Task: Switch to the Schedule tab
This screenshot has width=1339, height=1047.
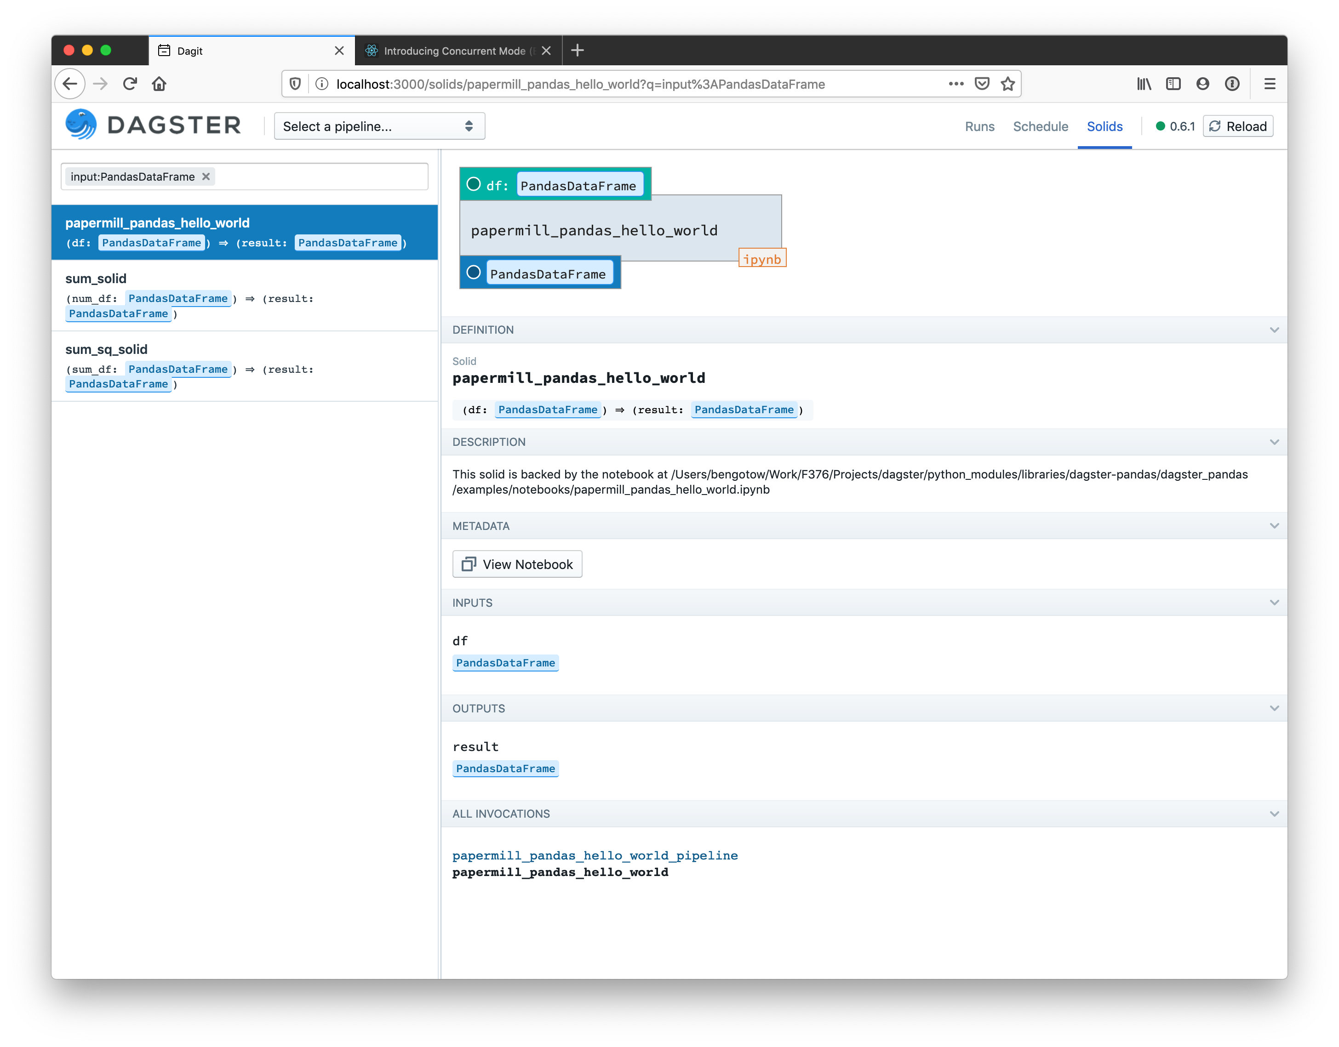Action: point(1041,126)
